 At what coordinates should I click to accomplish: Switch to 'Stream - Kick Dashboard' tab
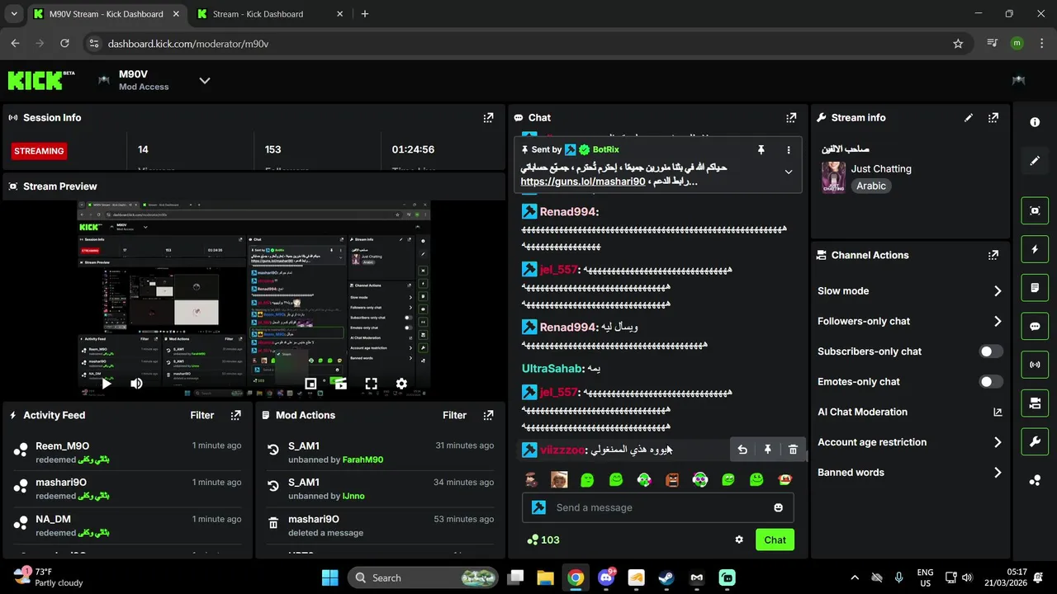point(269,14)
